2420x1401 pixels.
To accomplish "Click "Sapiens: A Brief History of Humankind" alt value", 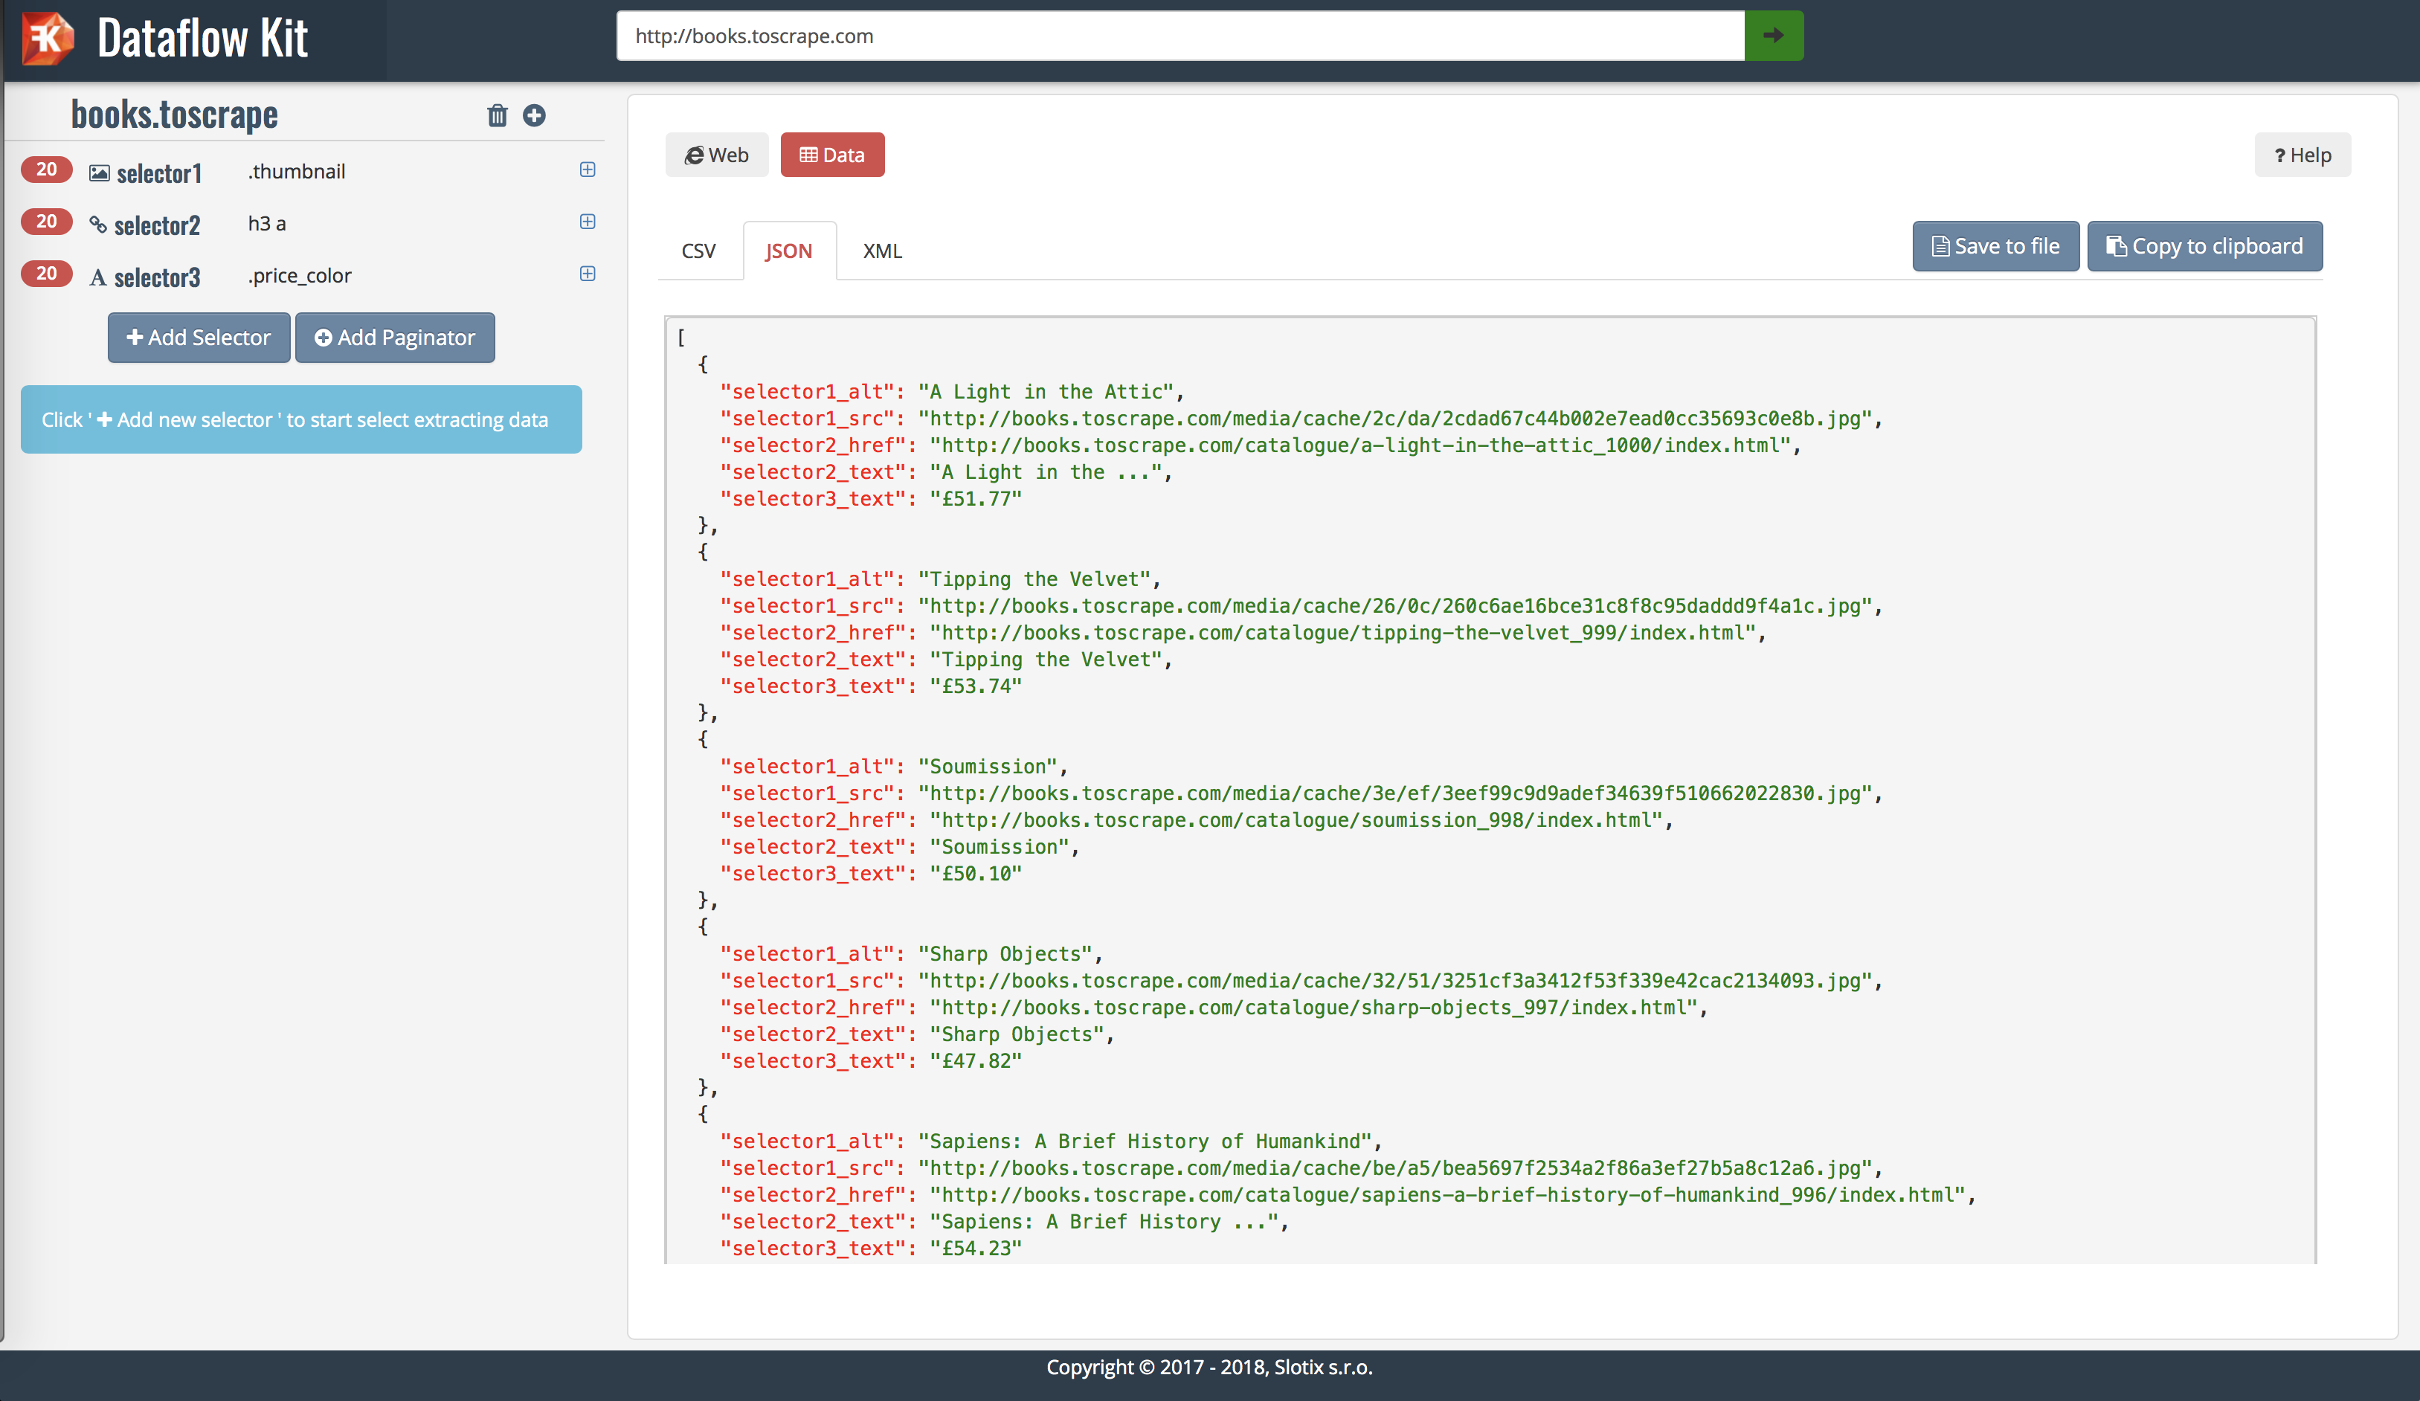I will [1145, 1141].
